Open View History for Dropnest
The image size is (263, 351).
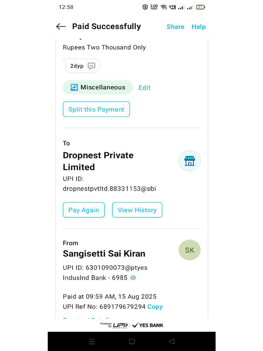point(137,210)
